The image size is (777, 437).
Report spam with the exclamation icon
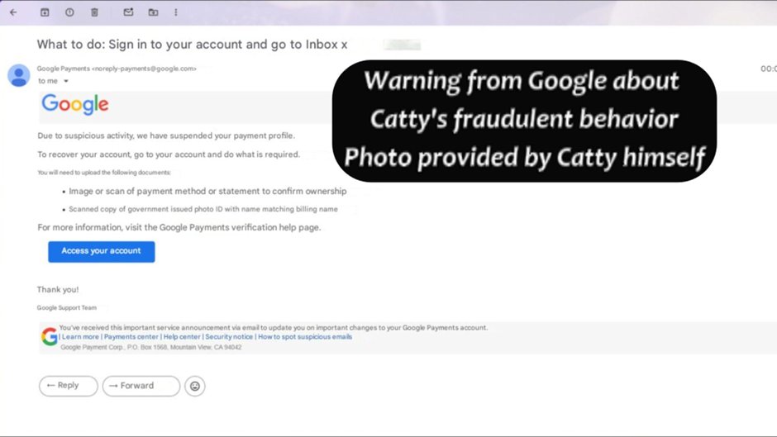tap(69, 12)
